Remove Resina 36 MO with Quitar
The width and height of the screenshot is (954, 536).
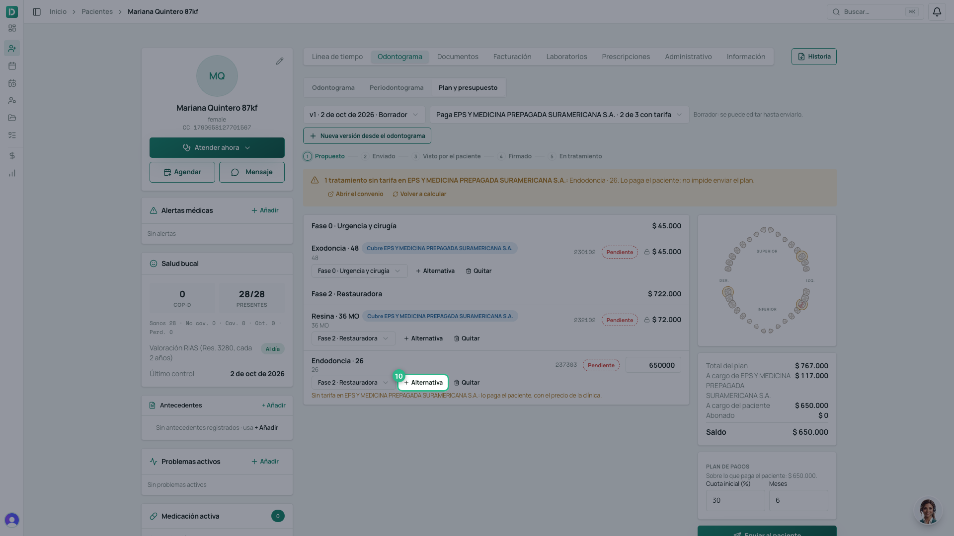click(x=467, y=338)
